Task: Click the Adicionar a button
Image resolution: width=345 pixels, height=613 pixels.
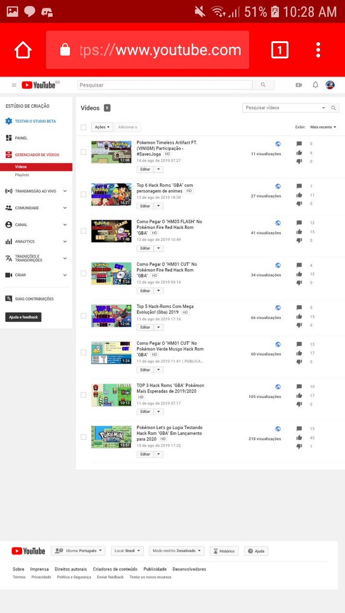Action: 127,127
